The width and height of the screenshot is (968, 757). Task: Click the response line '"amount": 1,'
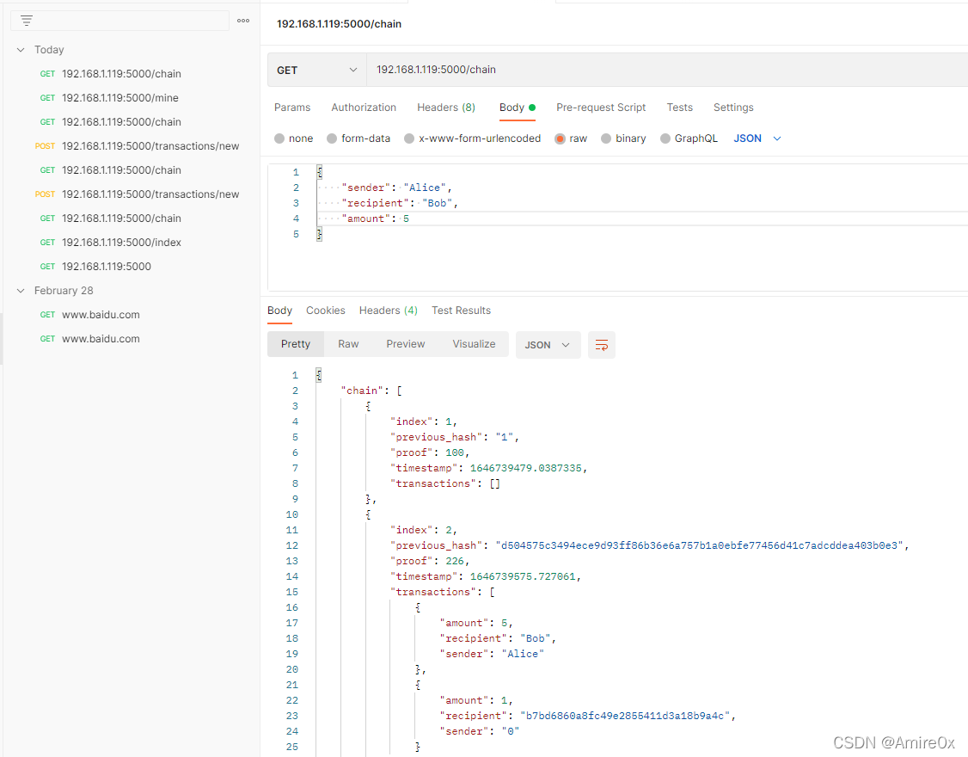pos(476,700)
